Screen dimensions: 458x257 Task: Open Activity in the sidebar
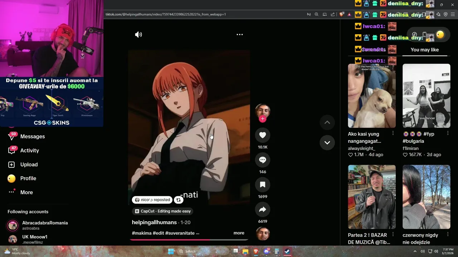click(x=30, y=150)
